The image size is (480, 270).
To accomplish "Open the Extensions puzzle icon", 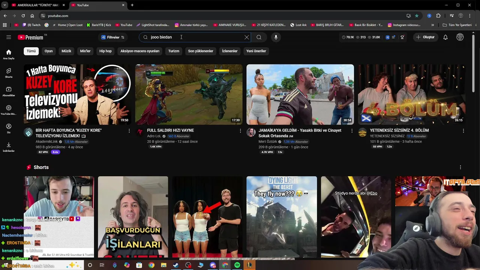I will (x=438, y=16).
